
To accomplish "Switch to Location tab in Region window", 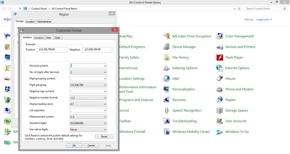I will click(x=30, y=22).
